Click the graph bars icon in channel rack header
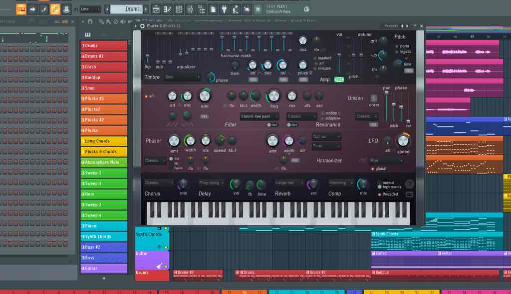This screenshot has width=511, height=294. 57,22
